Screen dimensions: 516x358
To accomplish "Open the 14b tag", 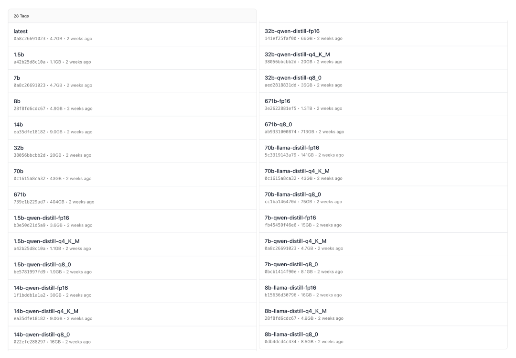I will 18,125.
